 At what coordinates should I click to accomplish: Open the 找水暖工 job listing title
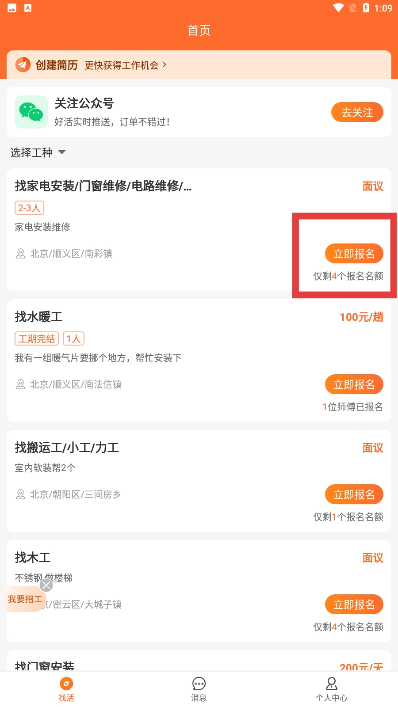(x=39, y=317)
